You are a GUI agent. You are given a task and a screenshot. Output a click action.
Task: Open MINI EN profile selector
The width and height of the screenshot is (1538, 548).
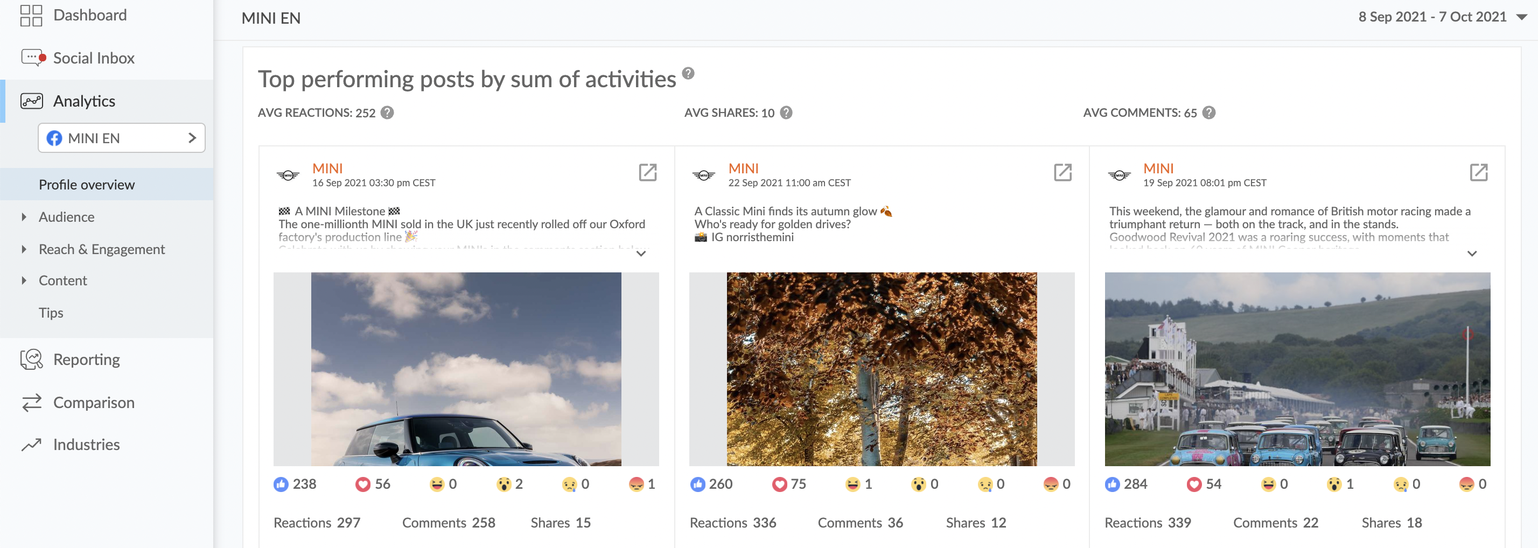click(122, 138)
